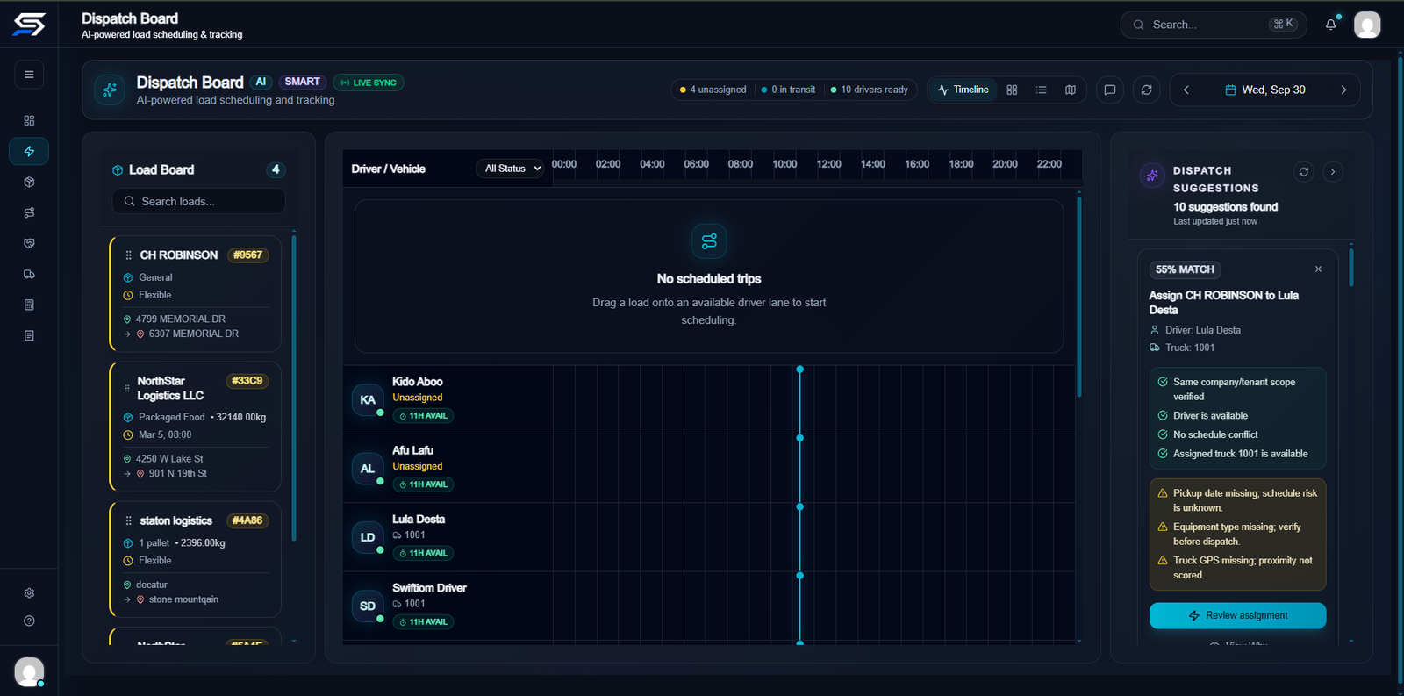Open the truck fleet icon in sidebar
Viewport: 1404px width, 696px height.
[29, 274]
